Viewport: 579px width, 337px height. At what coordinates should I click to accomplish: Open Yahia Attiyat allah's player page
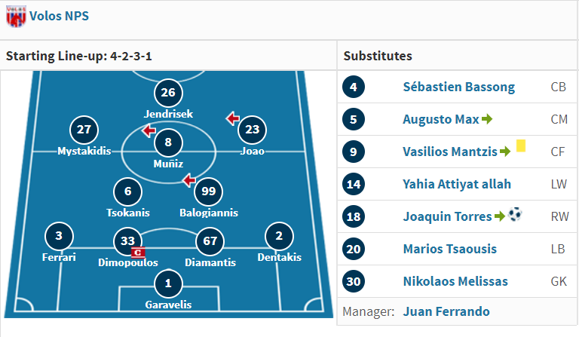[457, 184]
